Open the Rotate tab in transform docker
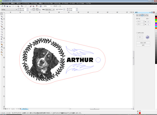Viewport: 157px width, 115px height. tap(140, 15)
